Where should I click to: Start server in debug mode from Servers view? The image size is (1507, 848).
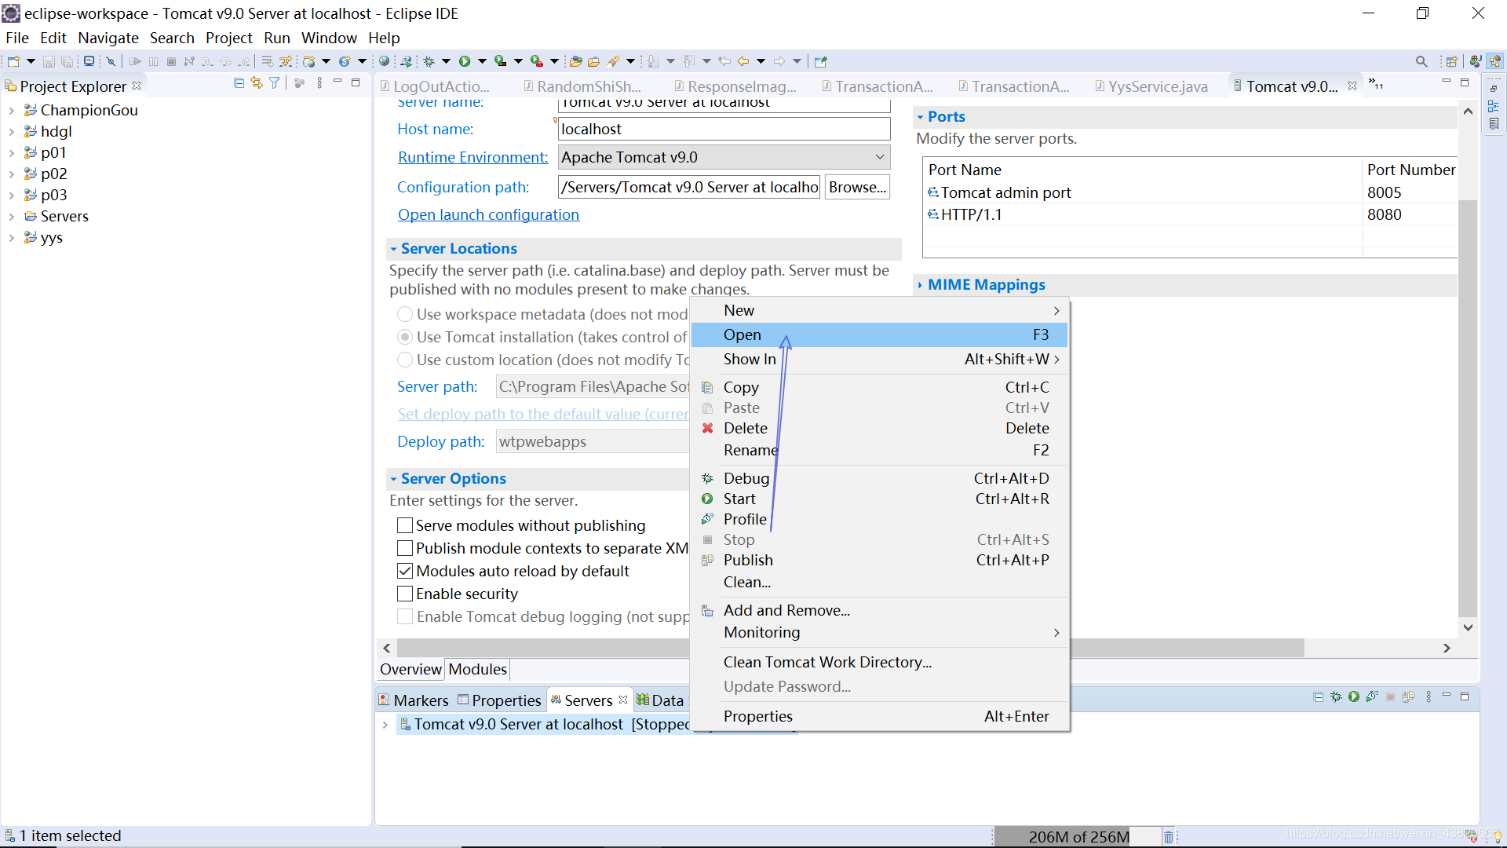click(1336, 696)
